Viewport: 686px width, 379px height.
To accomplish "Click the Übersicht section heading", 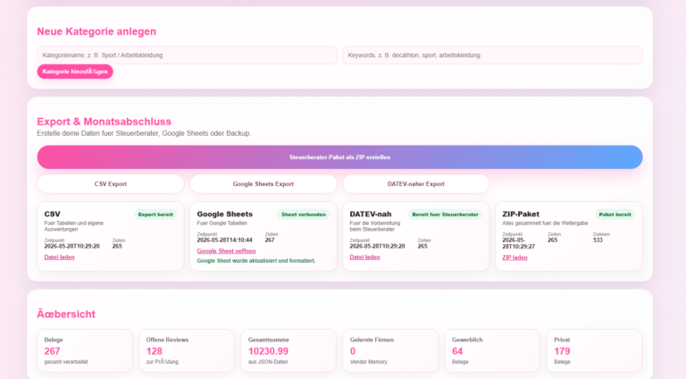I will click(x=66, y=315).
